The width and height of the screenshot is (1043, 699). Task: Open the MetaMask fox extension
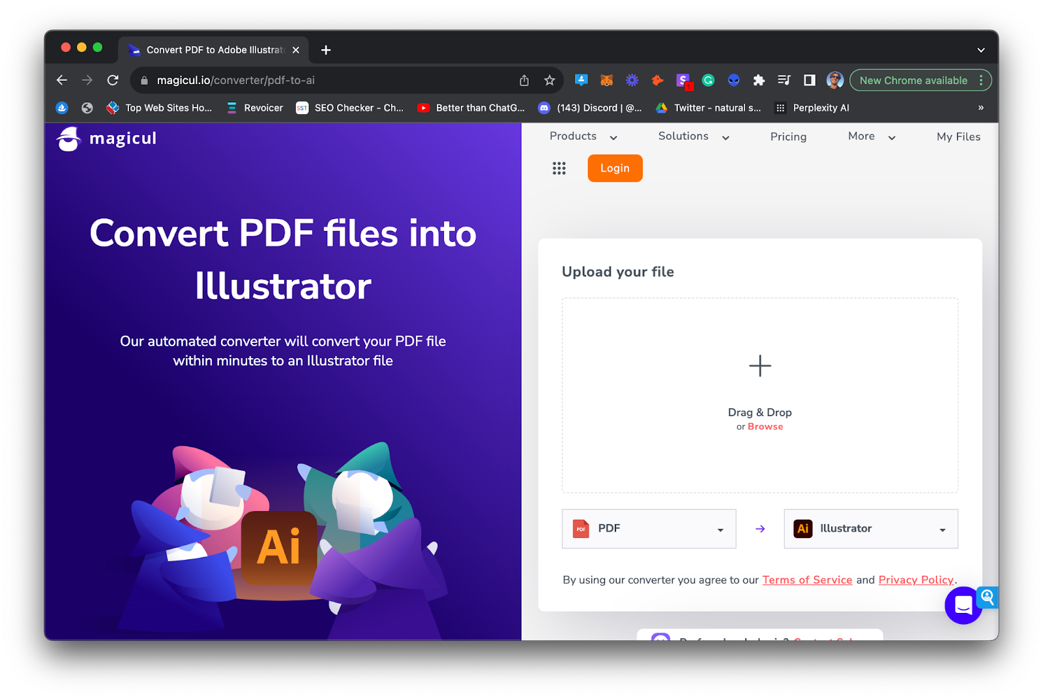pos(606,80)
